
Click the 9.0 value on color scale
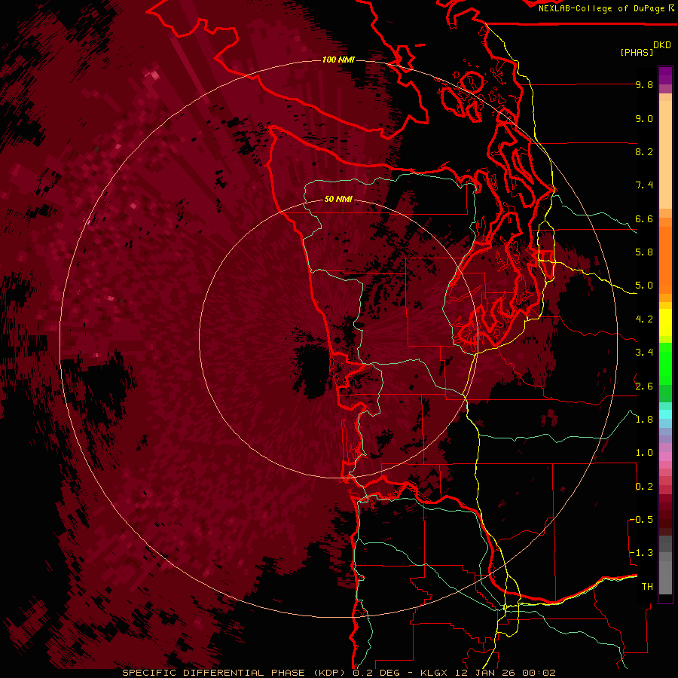pos(644,118)
